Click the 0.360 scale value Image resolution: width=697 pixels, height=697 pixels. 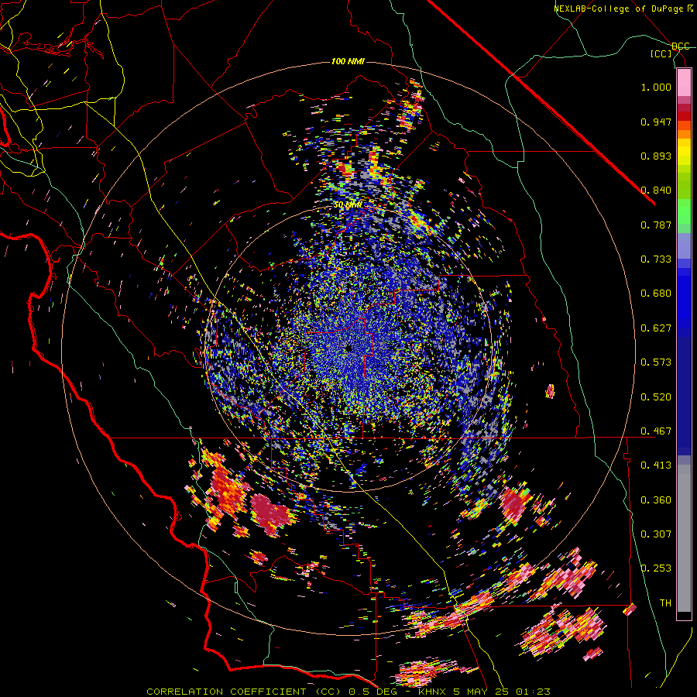click(x=656, y=500)
